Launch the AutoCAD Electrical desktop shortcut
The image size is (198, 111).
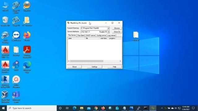[5, 67]
